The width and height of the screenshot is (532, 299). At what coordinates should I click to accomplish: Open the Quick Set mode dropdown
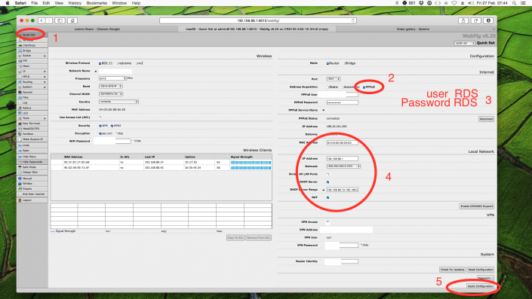465,44
